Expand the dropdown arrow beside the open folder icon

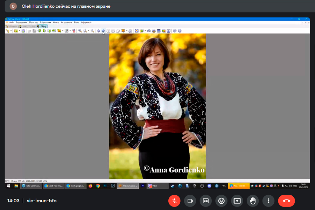(x=19, y=31)
